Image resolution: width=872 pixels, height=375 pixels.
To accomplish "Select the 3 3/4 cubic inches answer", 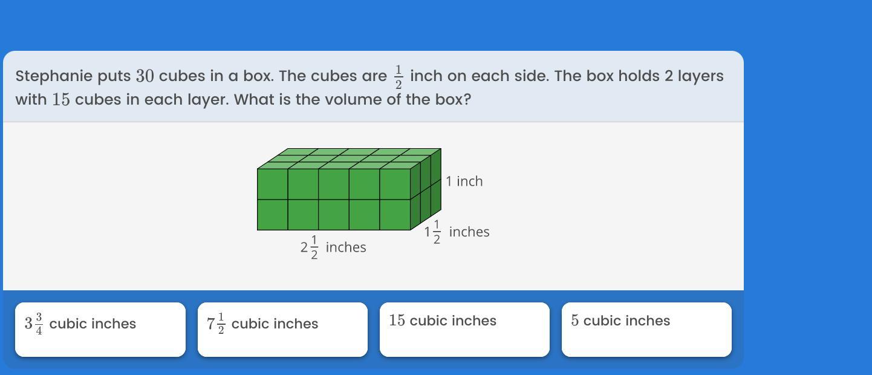I will pyautogui.click(x=100, y=330).
